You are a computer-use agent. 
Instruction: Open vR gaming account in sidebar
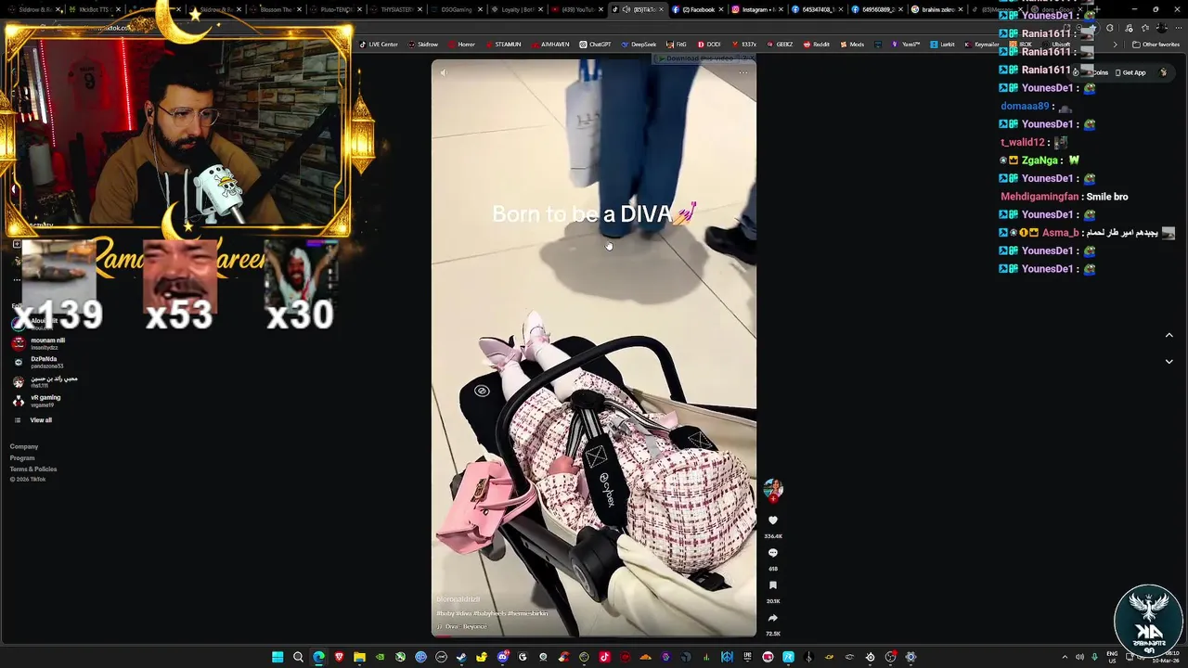click(38, 401)
